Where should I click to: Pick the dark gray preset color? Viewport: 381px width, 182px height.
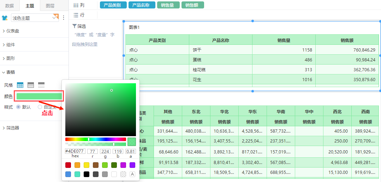[96, 174]
